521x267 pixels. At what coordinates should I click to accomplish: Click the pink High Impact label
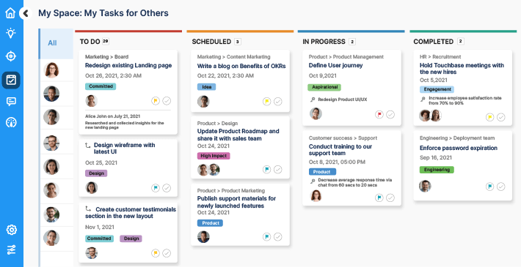point(214,156)
